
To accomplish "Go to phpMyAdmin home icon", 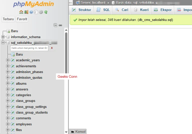I will 21,12.
